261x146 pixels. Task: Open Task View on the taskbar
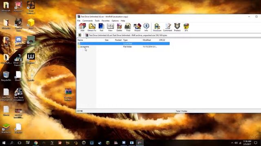click(x=20, y=143)
